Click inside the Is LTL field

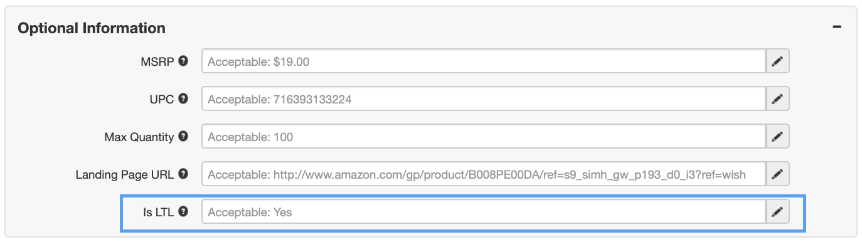tap(484, 212)
